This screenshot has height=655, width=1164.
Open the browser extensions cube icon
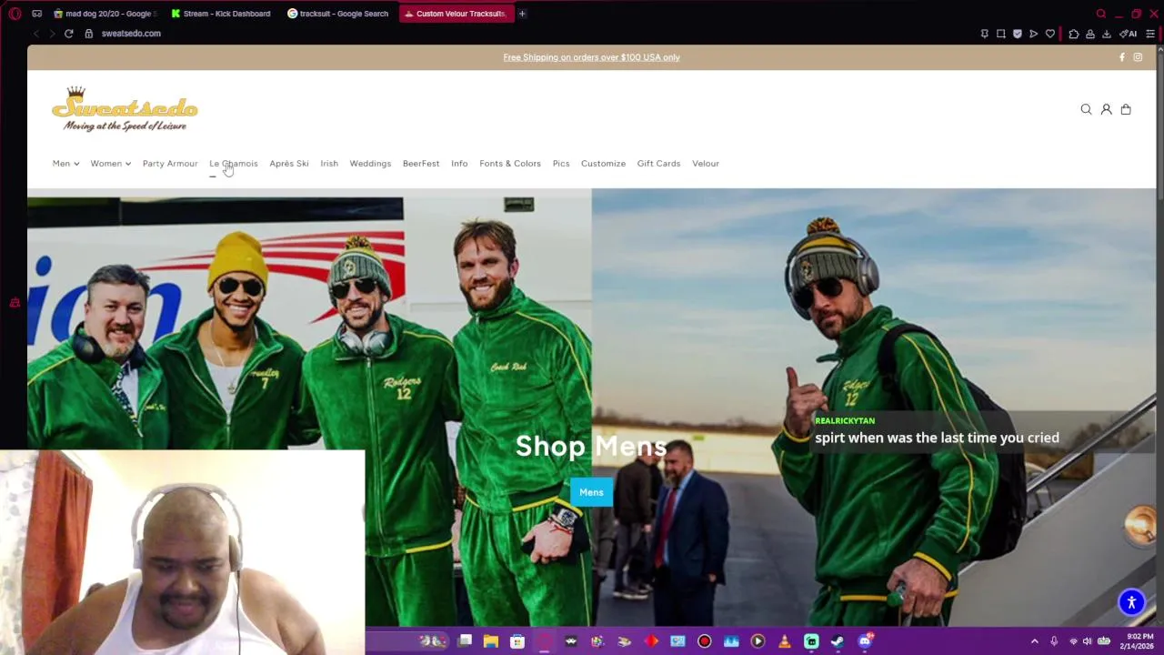point(1074,34)
